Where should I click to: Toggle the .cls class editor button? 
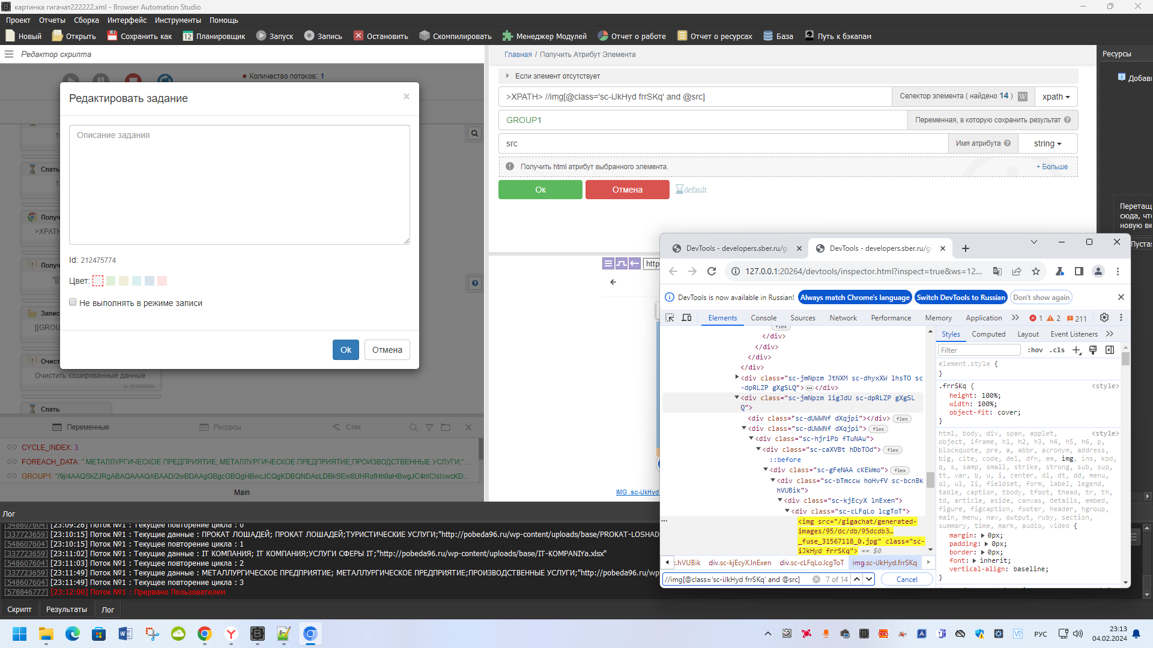[x=1057, y=350]
